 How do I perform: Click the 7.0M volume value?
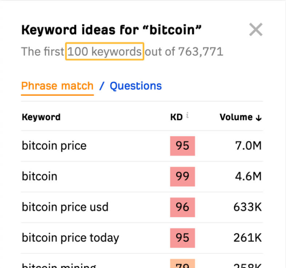249,146
